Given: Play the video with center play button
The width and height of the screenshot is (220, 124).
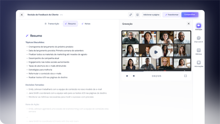Looking at the screenshot, I should (x=156, y=52).
